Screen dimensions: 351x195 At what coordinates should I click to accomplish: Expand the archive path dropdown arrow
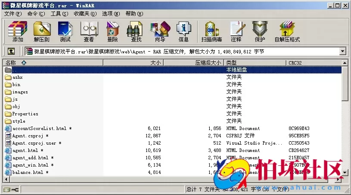(343, 52)
